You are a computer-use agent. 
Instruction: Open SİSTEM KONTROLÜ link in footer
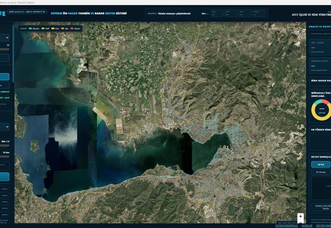tap(286, 226)
